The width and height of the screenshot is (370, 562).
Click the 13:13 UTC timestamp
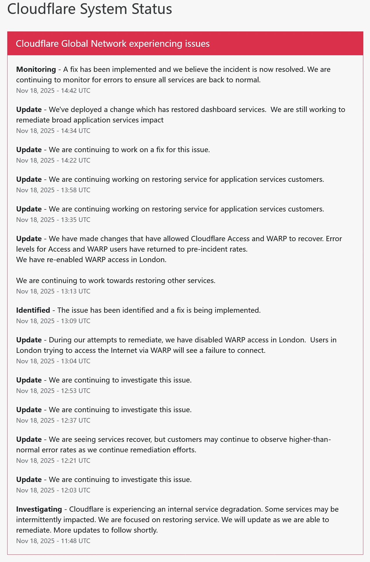(53, 291)
